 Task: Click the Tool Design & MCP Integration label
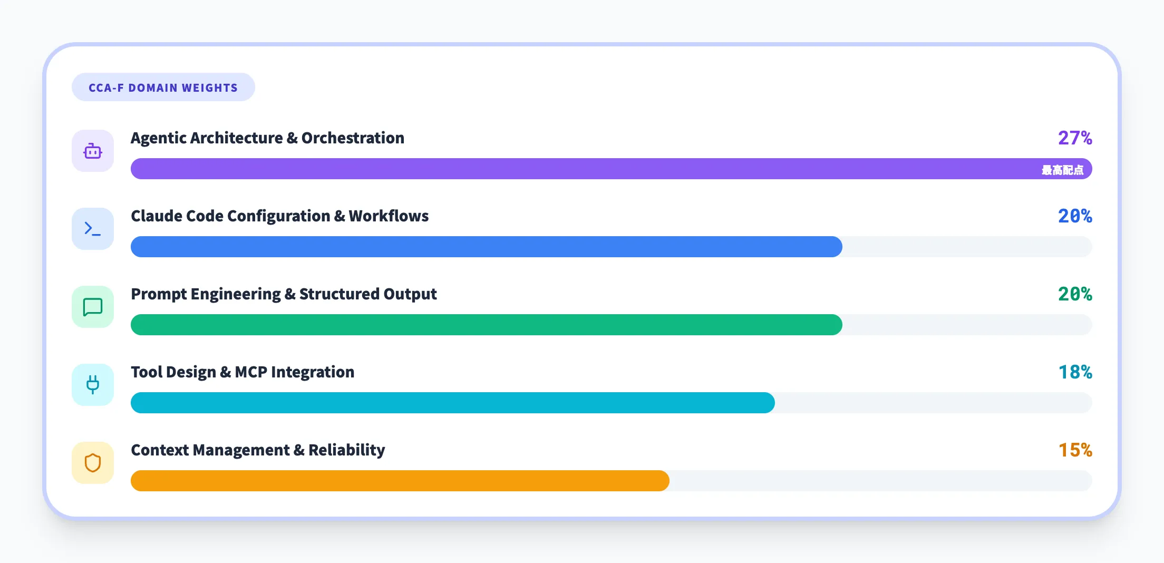point(242,372)
